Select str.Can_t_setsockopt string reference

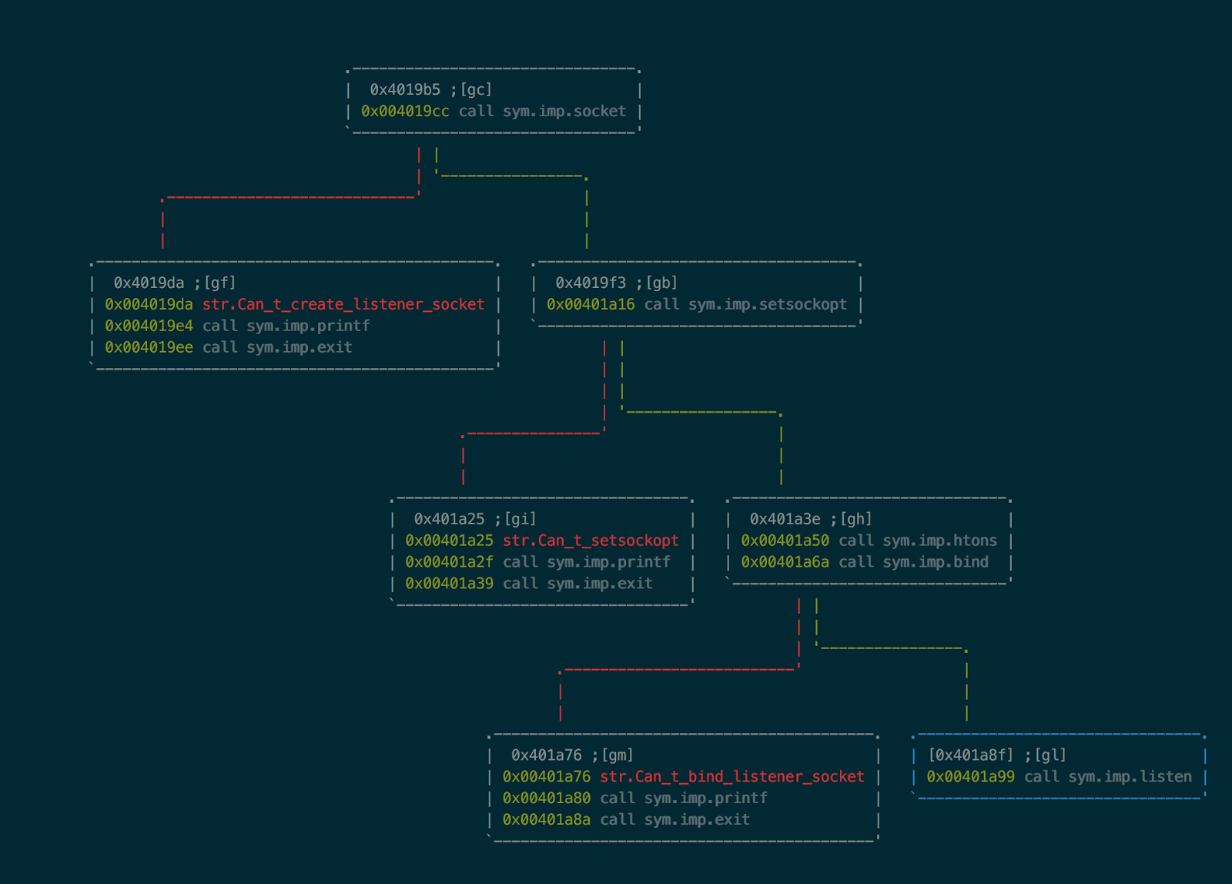[x=591, y=541]
